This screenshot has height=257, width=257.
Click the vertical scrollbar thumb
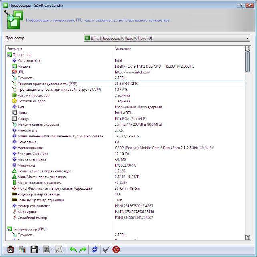coord(247,62)
